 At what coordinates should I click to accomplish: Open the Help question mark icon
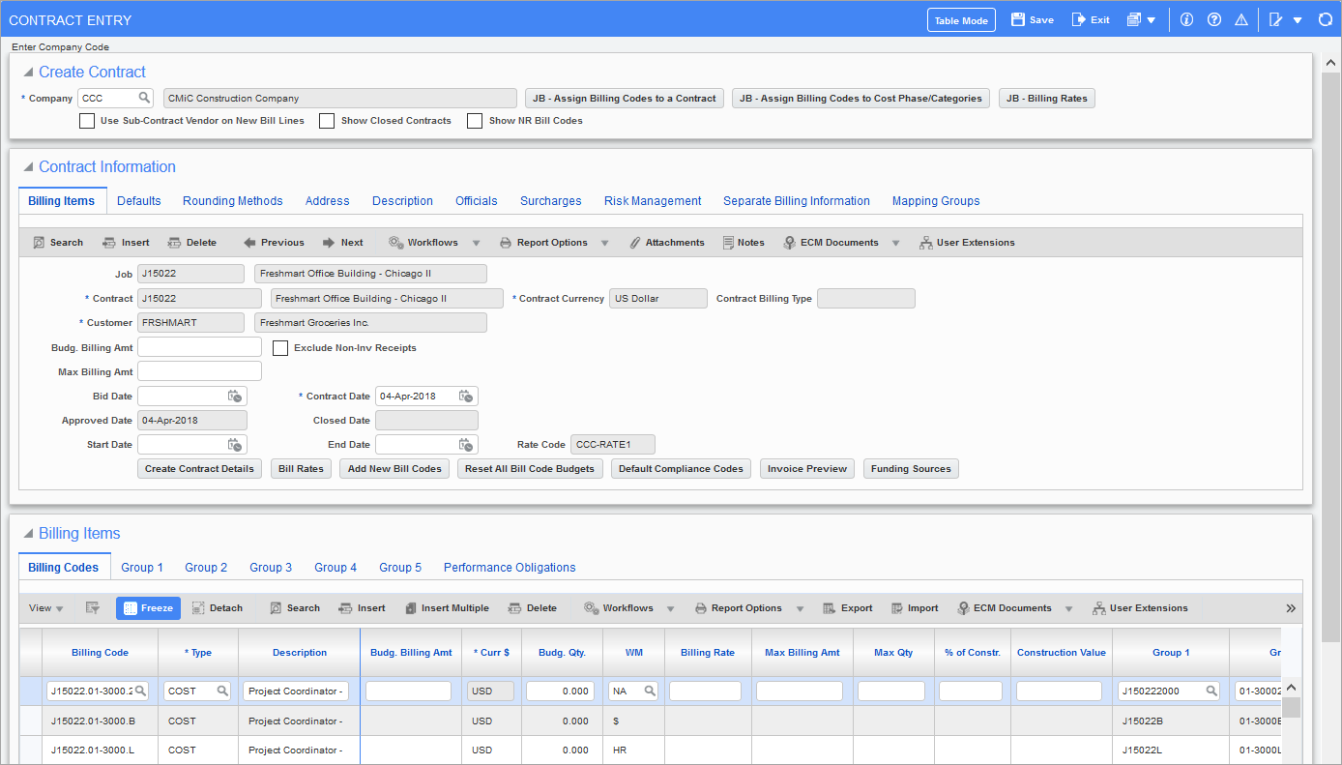coord(1214,20)
